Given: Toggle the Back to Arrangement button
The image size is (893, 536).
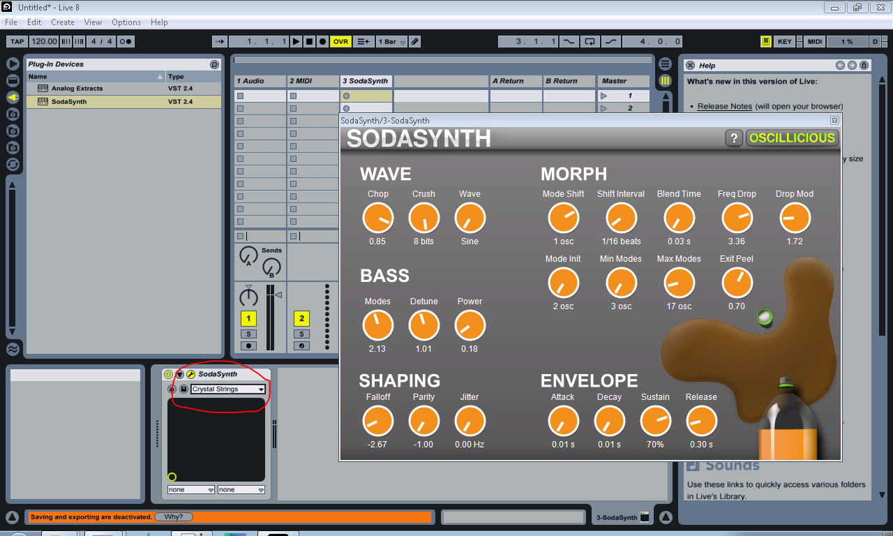Looking at the screenshot, I should pos(363,42).
